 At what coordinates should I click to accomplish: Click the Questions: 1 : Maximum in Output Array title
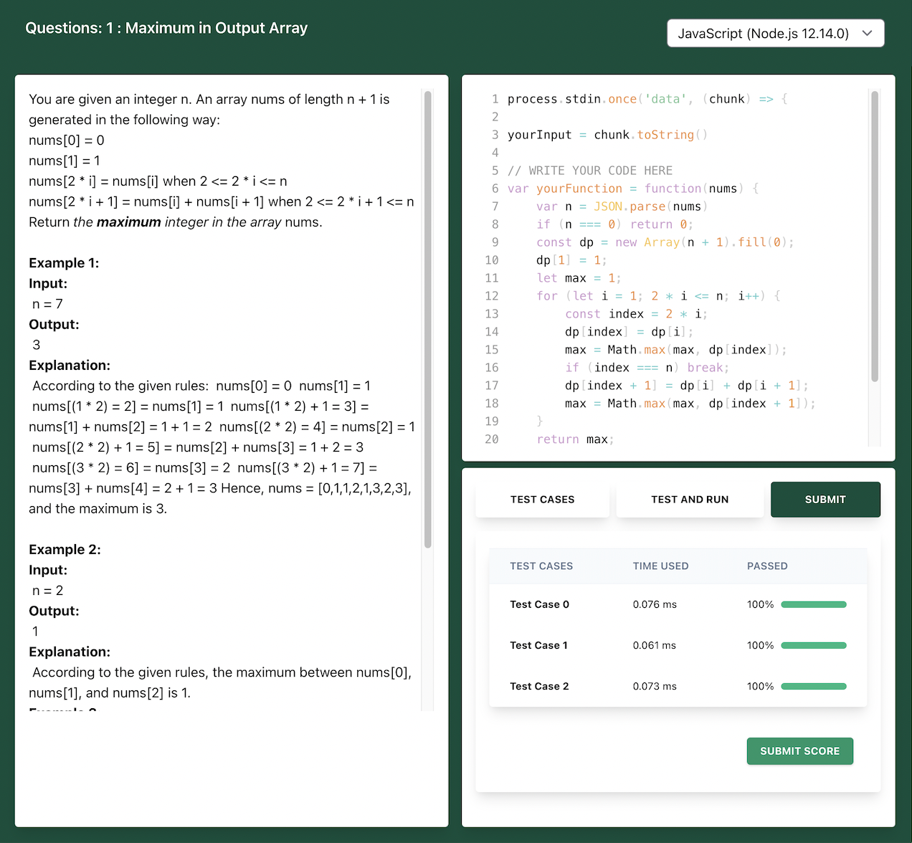[x=166, y=28]
